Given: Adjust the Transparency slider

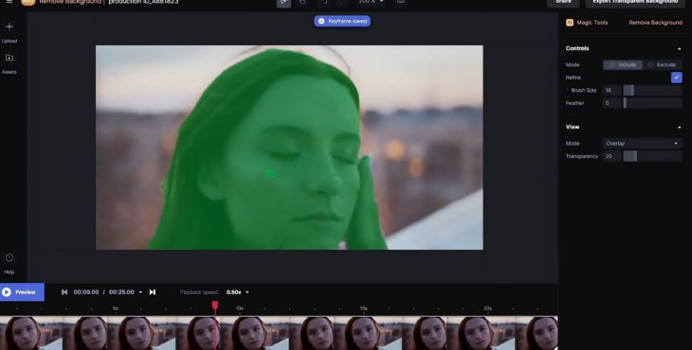Looking at the screenshot, I should 652,156.
